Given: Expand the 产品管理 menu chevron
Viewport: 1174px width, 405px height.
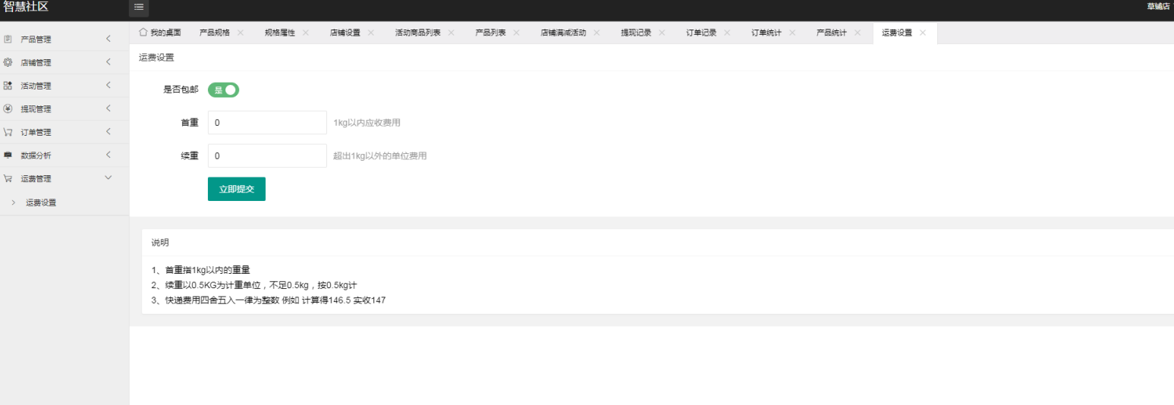Looking at the screenshot, I should click(109, 39).
